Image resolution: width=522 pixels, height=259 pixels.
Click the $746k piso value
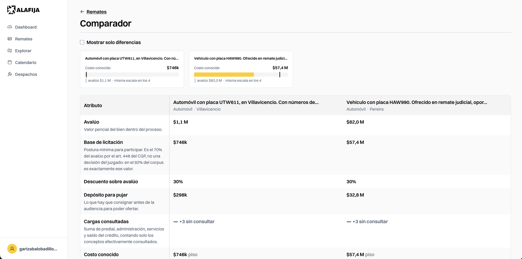[185, 255]
